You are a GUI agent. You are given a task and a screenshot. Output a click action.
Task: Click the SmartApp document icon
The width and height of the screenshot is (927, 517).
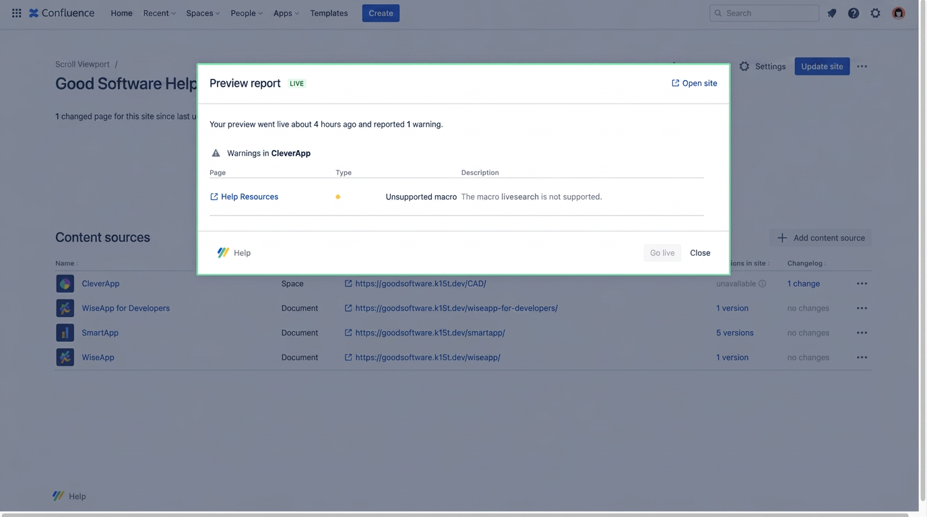tap(65, 333)
